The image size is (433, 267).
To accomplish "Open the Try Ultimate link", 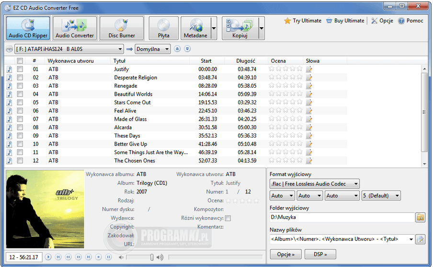I will click(x=303, y=21).
